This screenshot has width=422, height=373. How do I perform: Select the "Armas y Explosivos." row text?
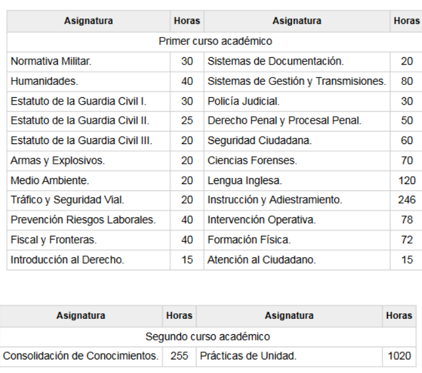(58, 161)
